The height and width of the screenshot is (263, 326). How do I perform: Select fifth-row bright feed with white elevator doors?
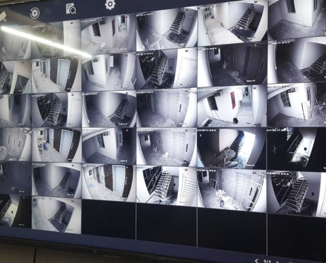point(109,183)
